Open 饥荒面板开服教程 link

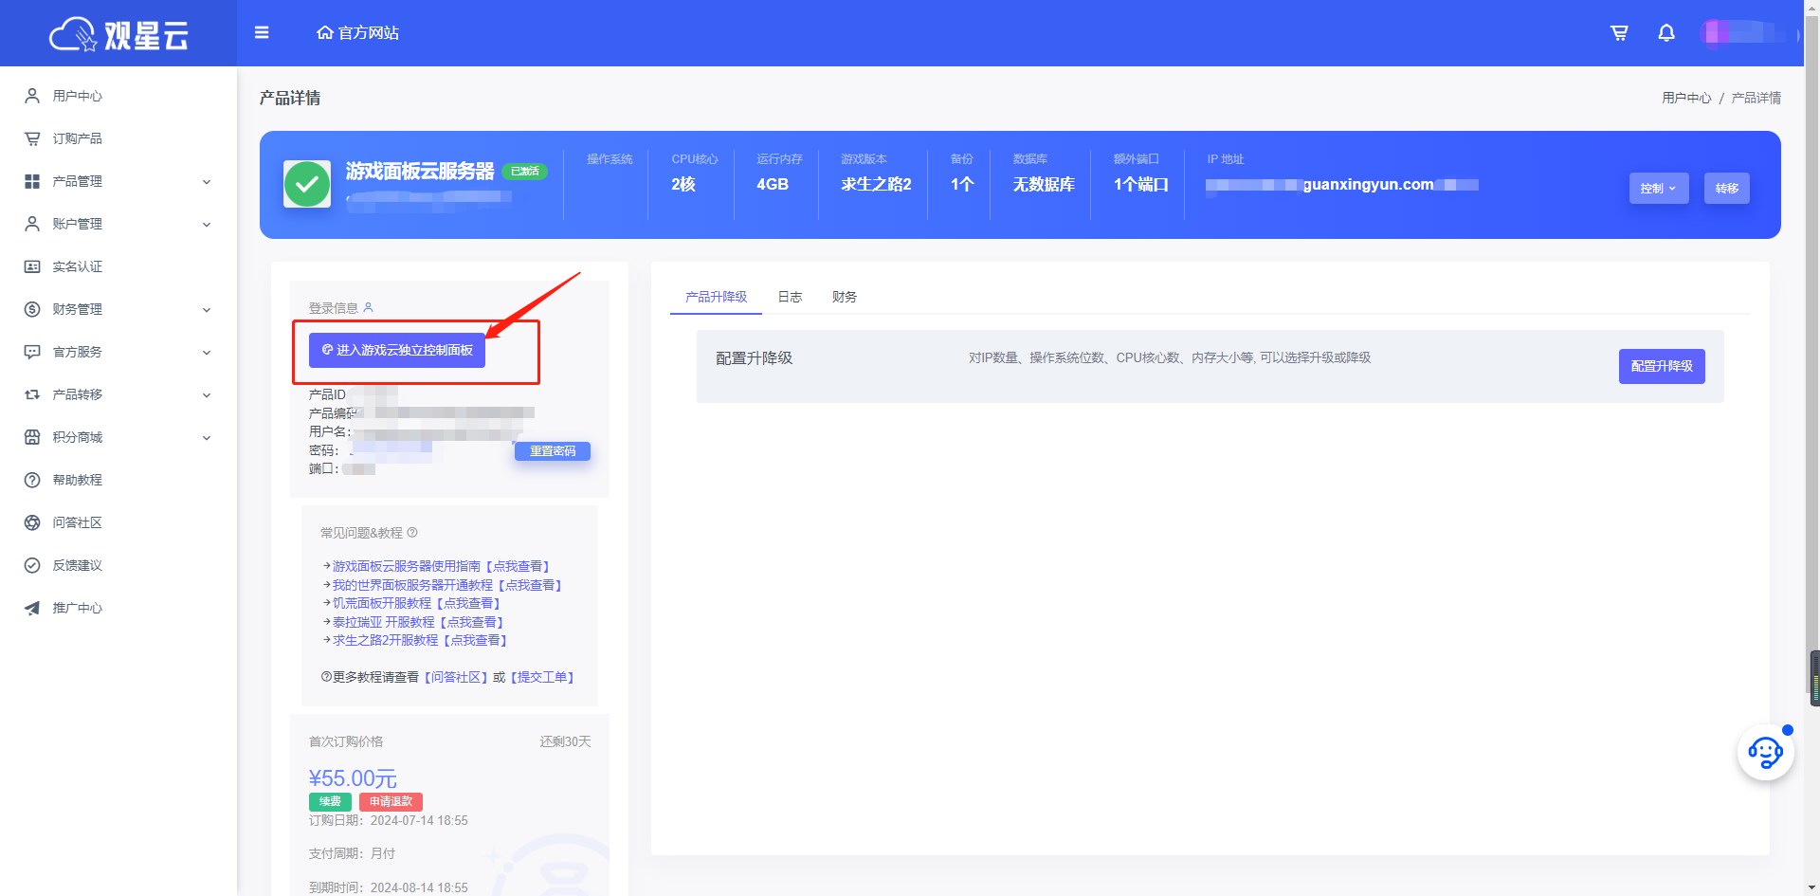tap(417, 603)
